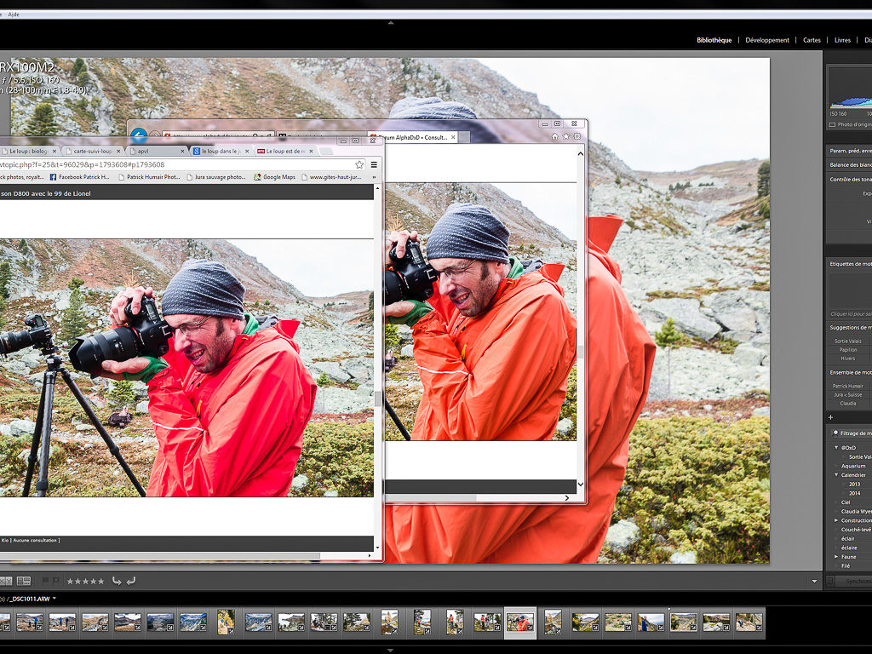Hide the filmstrip with the bottom arrow

(x=390, y=650)
